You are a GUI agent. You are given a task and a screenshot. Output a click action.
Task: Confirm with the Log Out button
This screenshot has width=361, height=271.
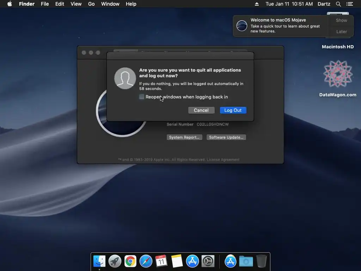[233, 110]
